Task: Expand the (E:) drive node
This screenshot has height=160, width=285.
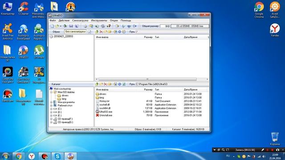Action: [x=52, y=116]
